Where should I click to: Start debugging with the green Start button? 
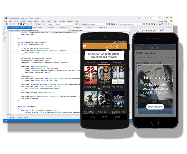(39, 24)
